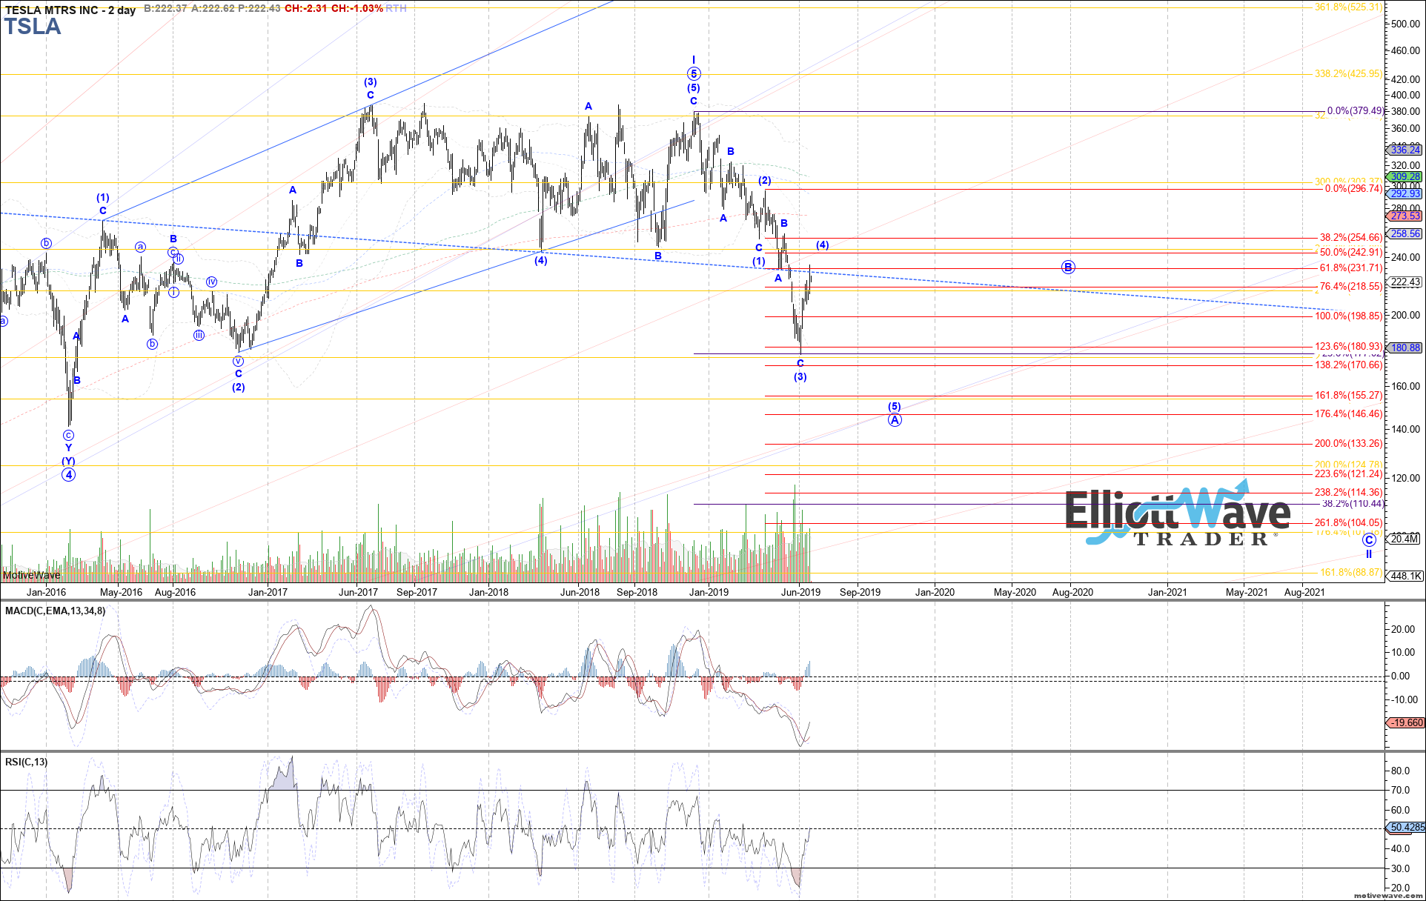The image size is (1426, 901).
Task: Click the TSLA ticker symbol heading
Action: click(x=33, y=27)
